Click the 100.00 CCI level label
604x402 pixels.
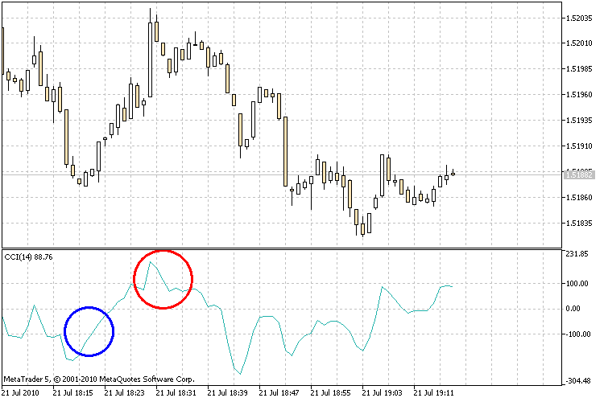click(577, 284)
